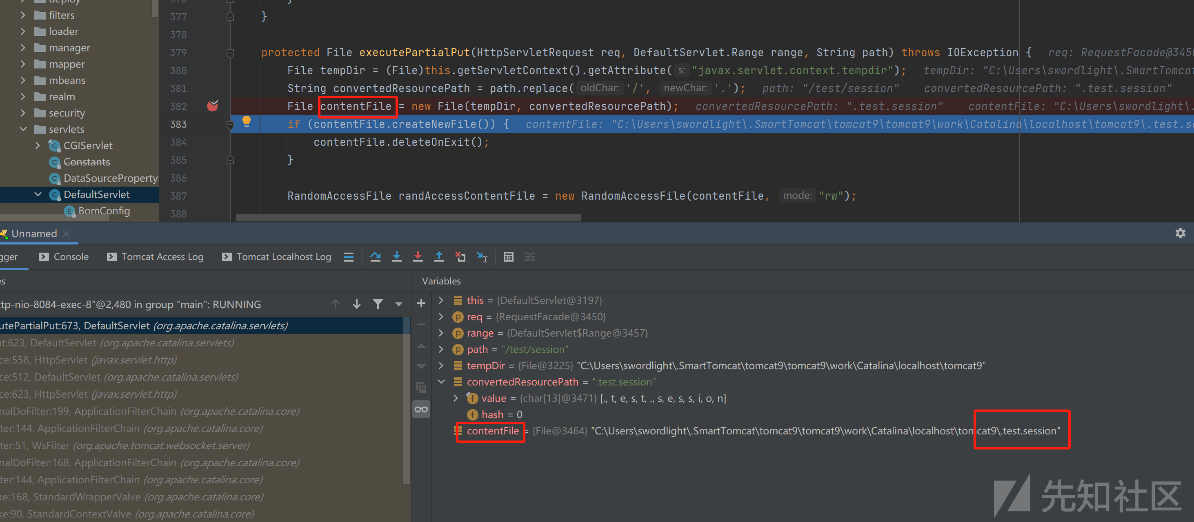Expand the loader folder

(x=23, y=31)
